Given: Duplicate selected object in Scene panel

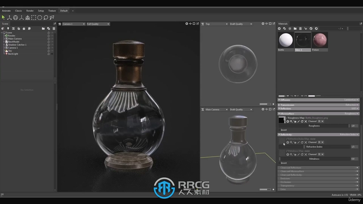Looking at the screenshot, I should click(x=48, y=29).
